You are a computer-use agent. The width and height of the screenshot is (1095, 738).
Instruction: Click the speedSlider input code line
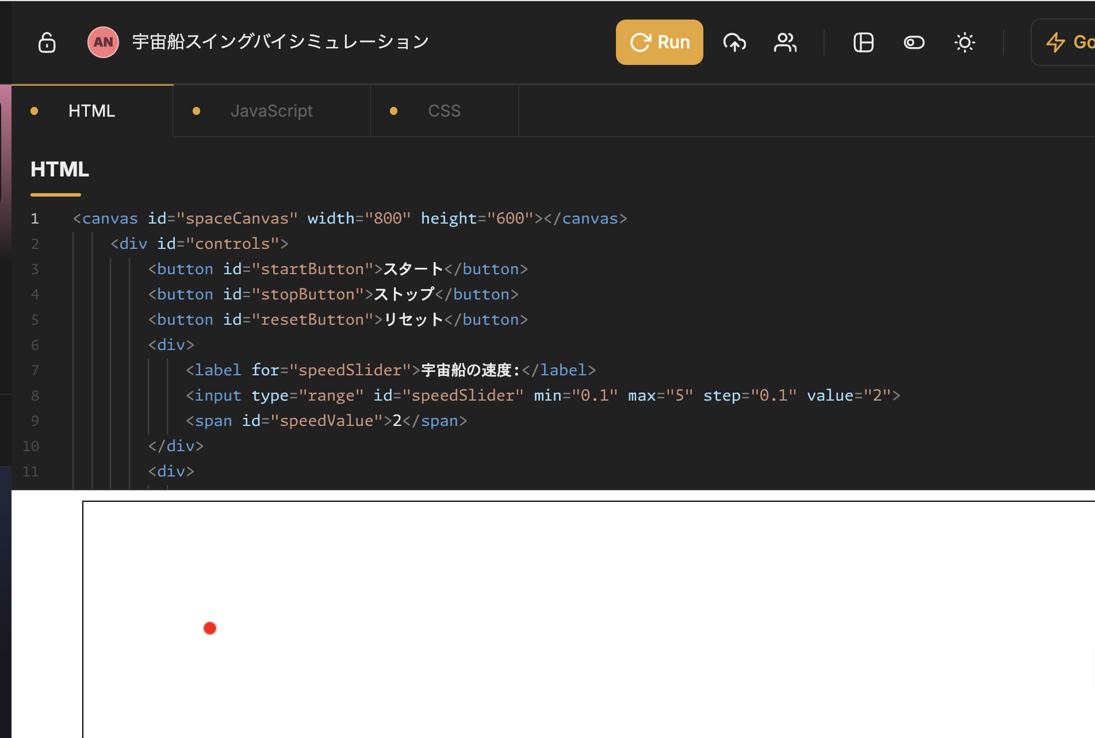(x=542, y=395)
